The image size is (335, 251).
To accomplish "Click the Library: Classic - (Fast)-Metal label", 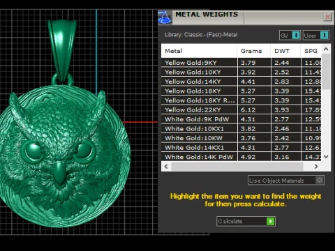I will point(201,35).
